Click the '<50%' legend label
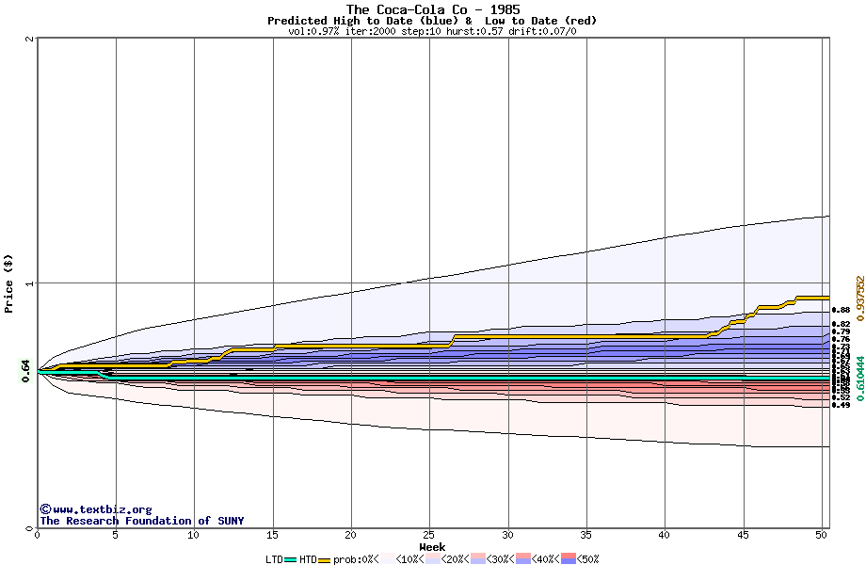 click(x=588, y=559)
